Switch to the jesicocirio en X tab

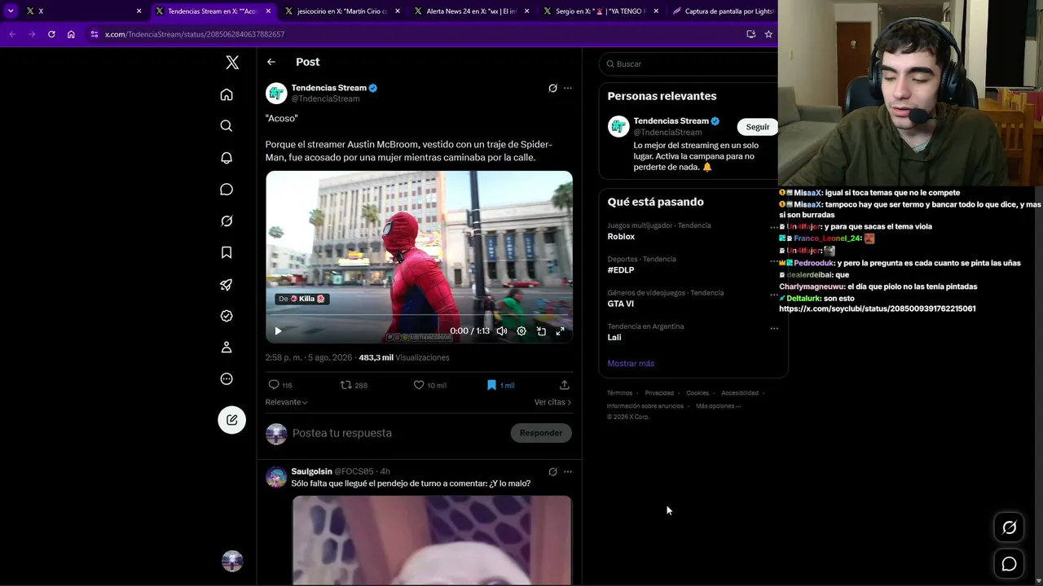[344, 11]
